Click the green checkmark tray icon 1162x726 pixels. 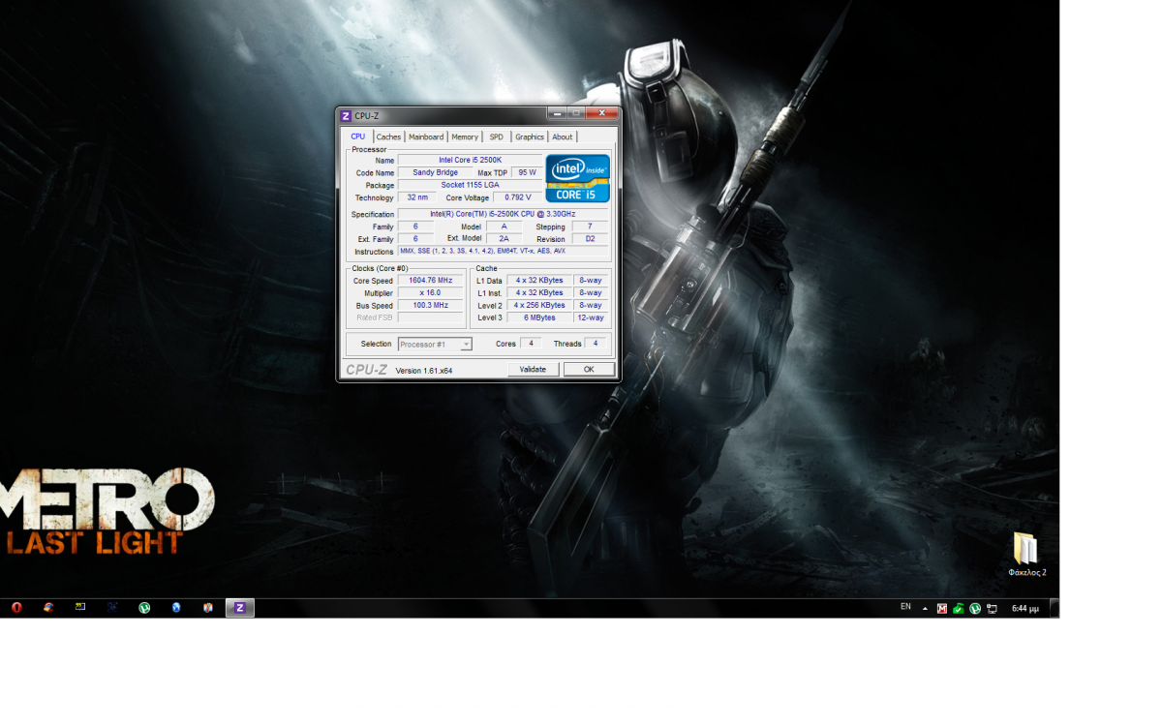[x=958, y=609]
